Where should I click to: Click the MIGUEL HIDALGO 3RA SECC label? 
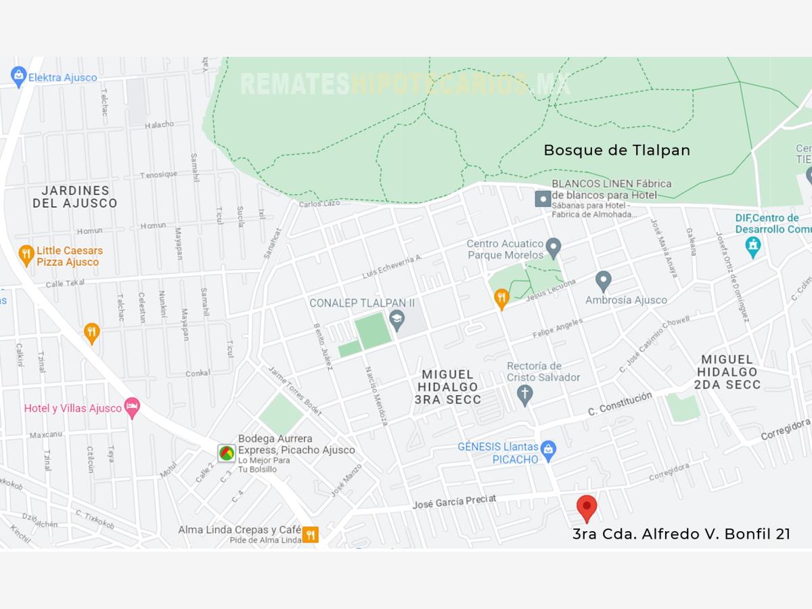pos(448,387)
